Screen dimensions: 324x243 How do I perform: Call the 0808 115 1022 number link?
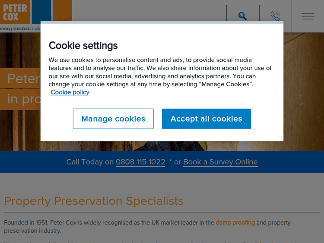(140, 162)
